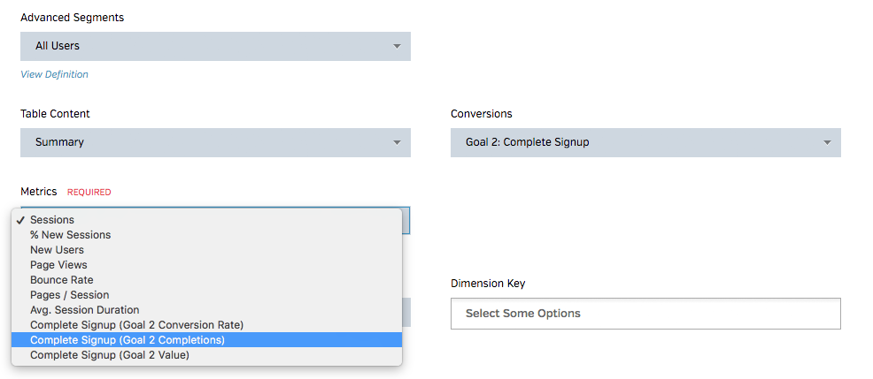
Task: Select highlighted Complete Signup (Goal 2 Completions)
Action: (x=127, y=340)
